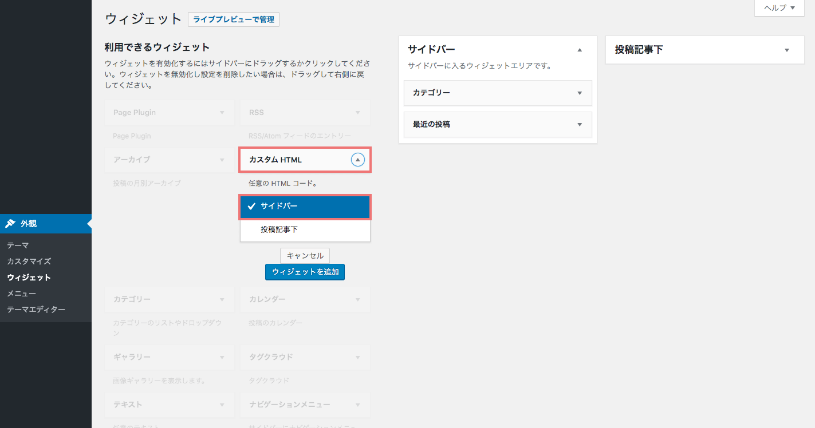Open メニュー submenu item

point(22,294)
